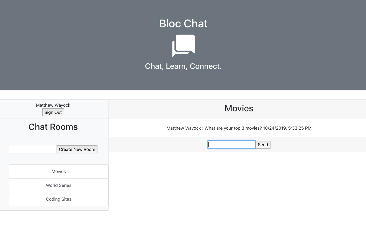The image size is (366, 233).
Task: Click the Bloc Chat title text
Action: coord(183,24)
